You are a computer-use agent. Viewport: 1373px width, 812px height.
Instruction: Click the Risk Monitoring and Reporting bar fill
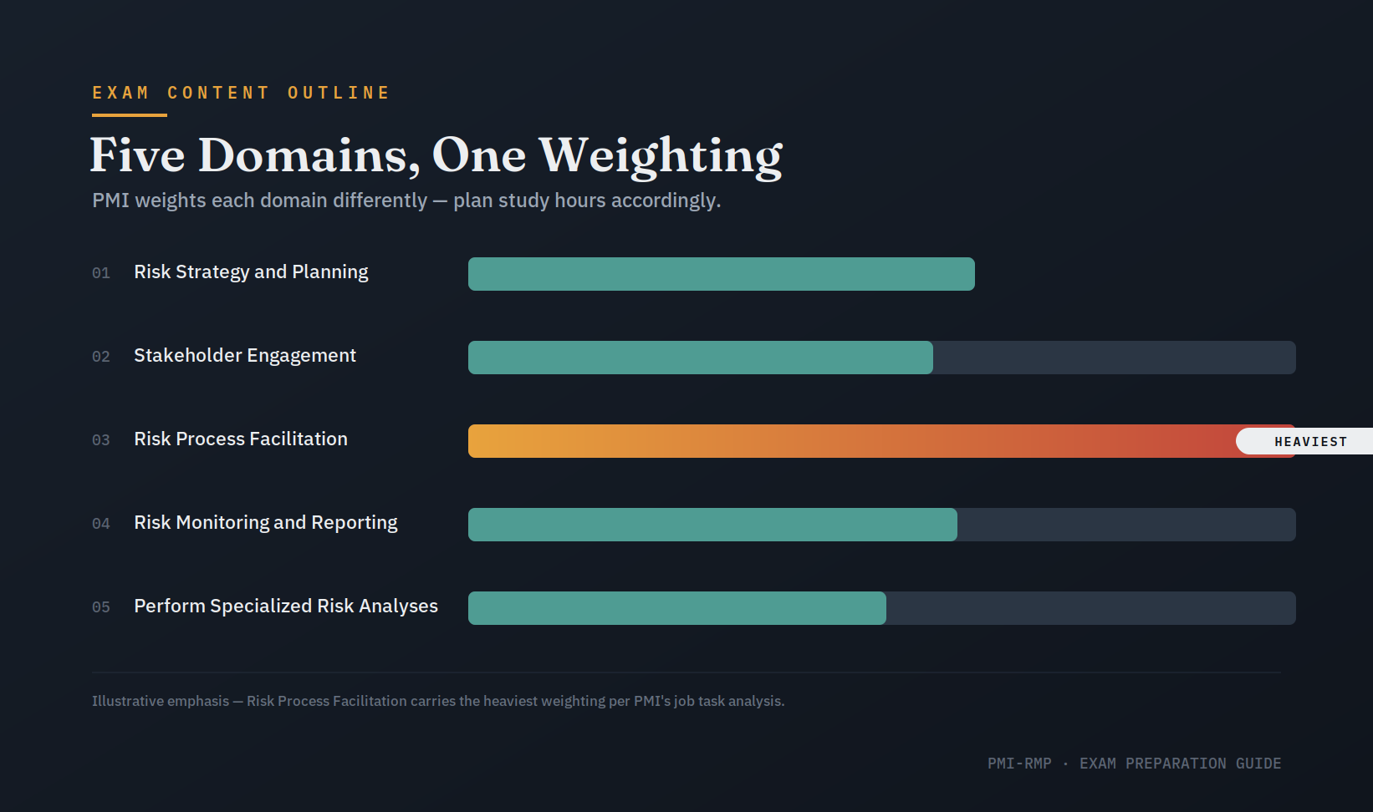(x=712, y=525)
